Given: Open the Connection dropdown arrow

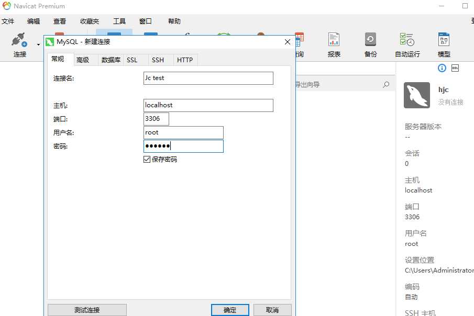Looking at the screenshot, I should point(38,44).
